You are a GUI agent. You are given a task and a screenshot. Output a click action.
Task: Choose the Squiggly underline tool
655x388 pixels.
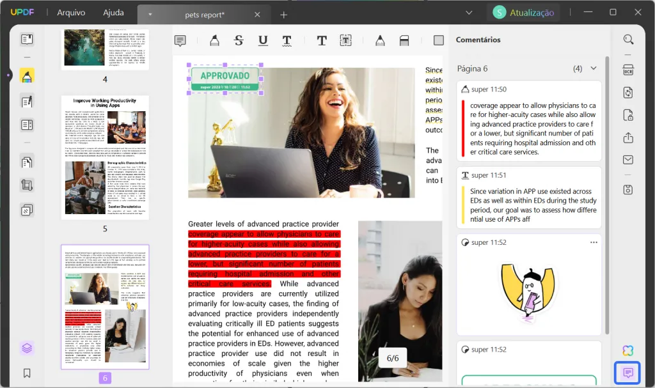coord(287,40)
